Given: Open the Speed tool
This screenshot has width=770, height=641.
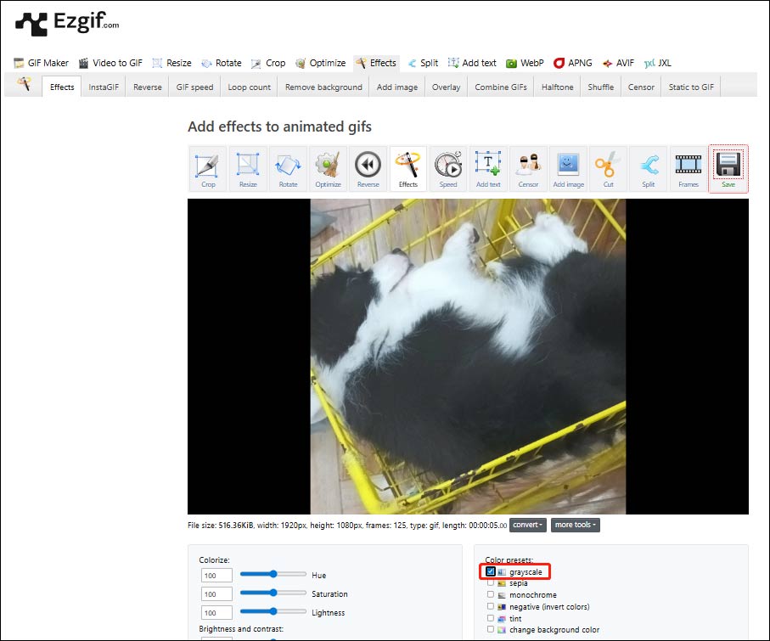Looking at the screenshot, I should [x=448, y=168].
